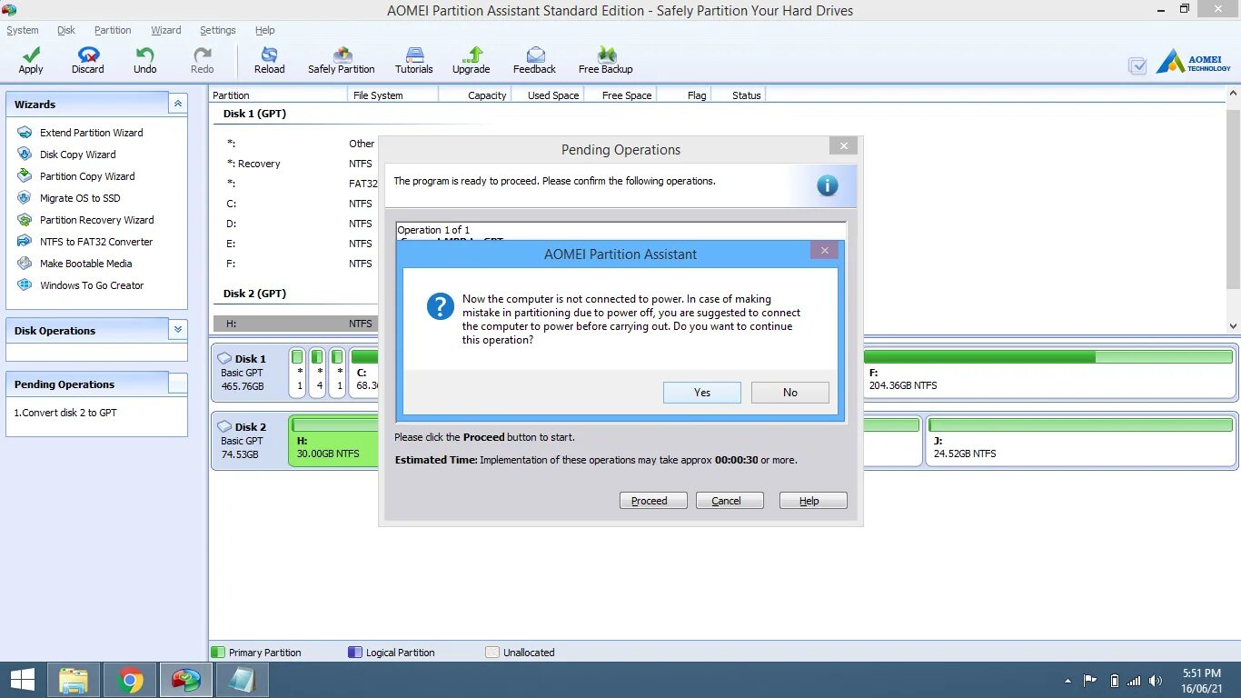Select partition J: 24.52GB NTFS
This screenshot has width=1241, height=698.
[x=1080, y=441]
